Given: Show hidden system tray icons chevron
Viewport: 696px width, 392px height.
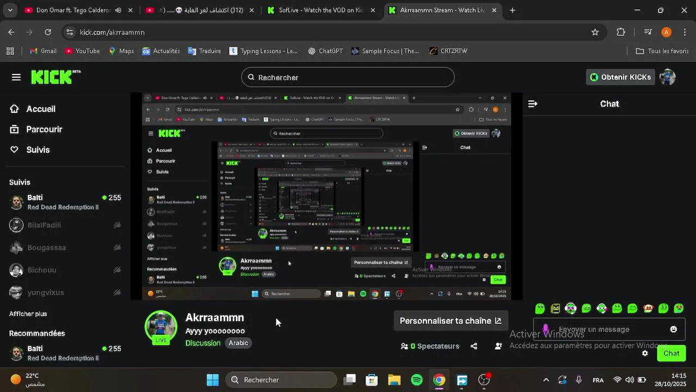Looking at the screenshot, I should click(546, 380).
